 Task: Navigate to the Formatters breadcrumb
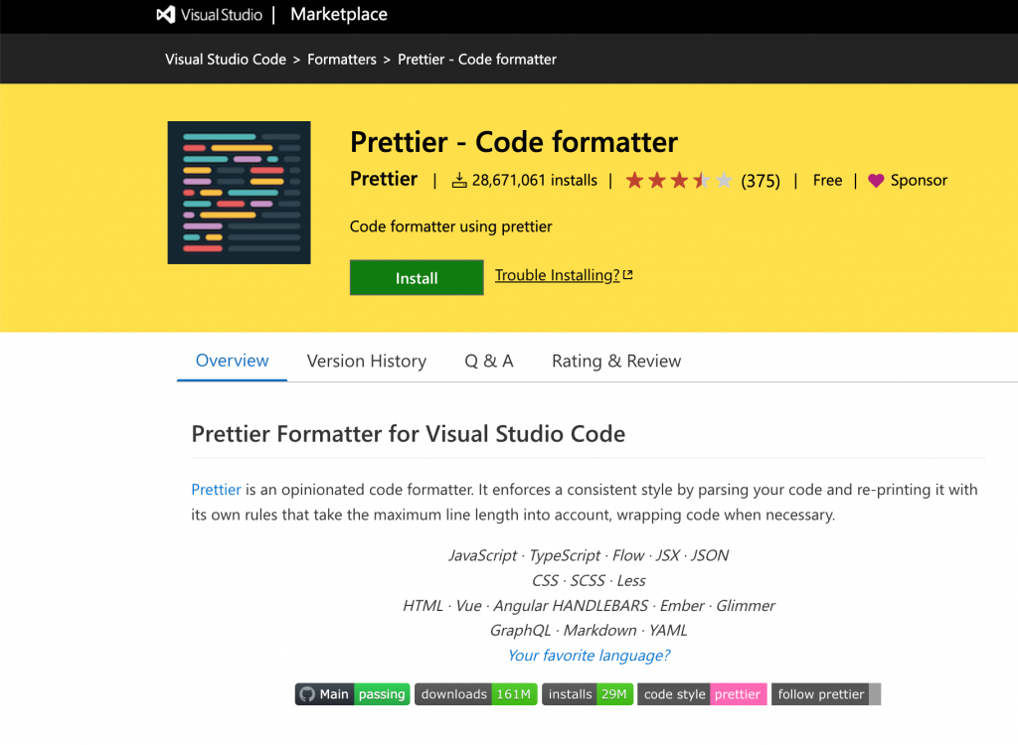click(341, 59)
